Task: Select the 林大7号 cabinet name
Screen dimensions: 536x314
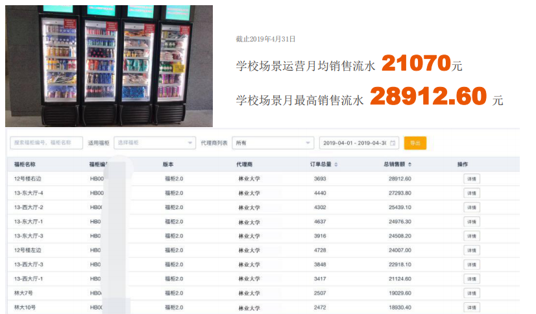Action: [x=23, y=293]
